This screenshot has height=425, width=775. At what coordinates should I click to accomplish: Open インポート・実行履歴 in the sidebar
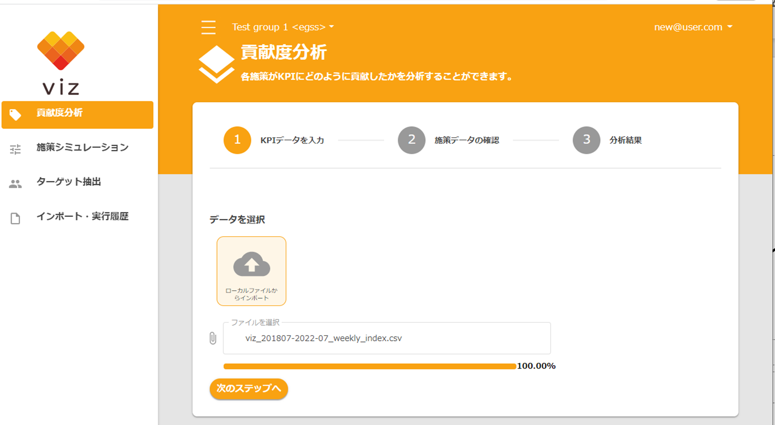click(77, 217)
